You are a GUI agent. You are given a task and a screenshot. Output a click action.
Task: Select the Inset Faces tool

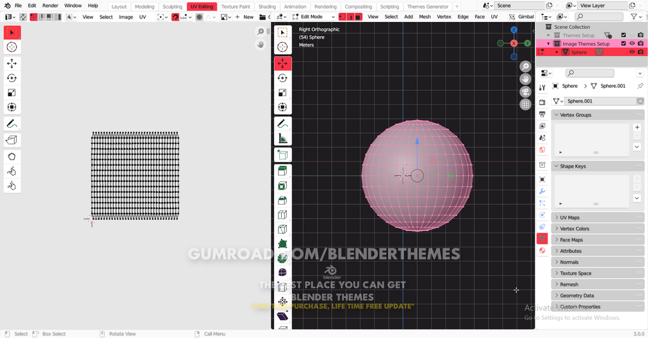click(282, 186)
